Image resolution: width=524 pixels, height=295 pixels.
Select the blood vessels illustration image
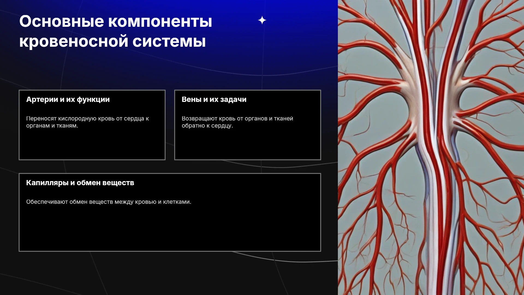pos(431,147)
